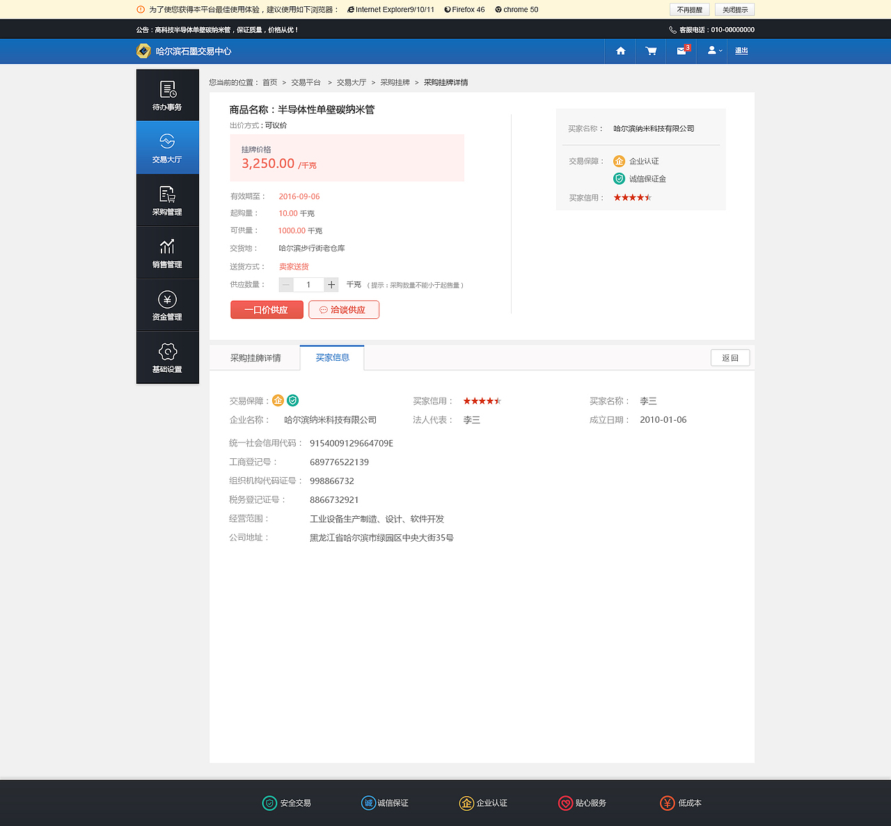The image size is (891, 826).
Task: Click the Firefox 46 browser link
Action: pyautogui.click(x=464, y=10)
